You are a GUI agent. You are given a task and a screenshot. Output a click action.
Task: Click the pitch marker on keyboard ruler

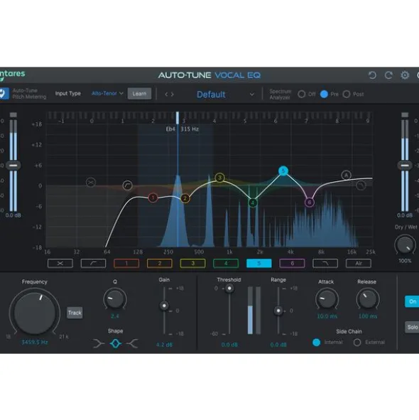(178, 118)
